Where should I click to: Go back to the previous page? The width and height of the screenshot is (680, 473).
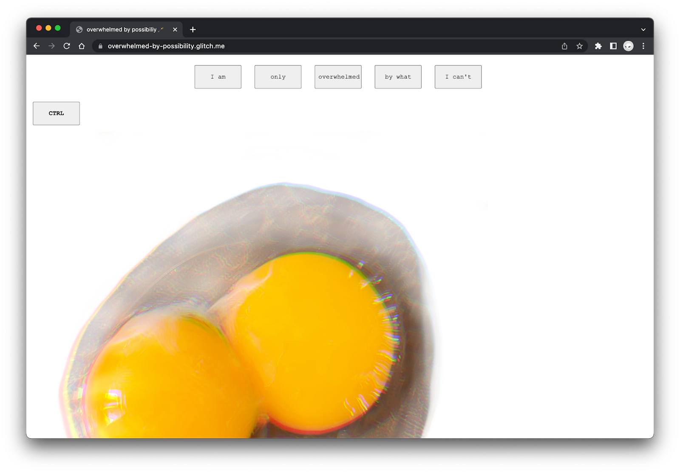37,46
